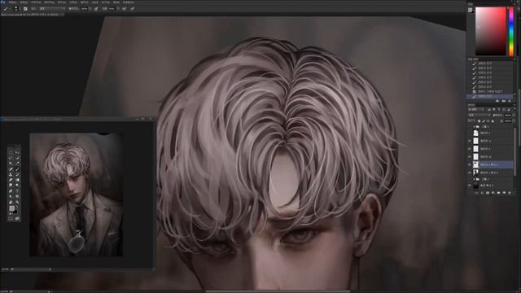Toggle lock transparent pixels
This screenshot has width=521, height=293.
tap(479, 121)
